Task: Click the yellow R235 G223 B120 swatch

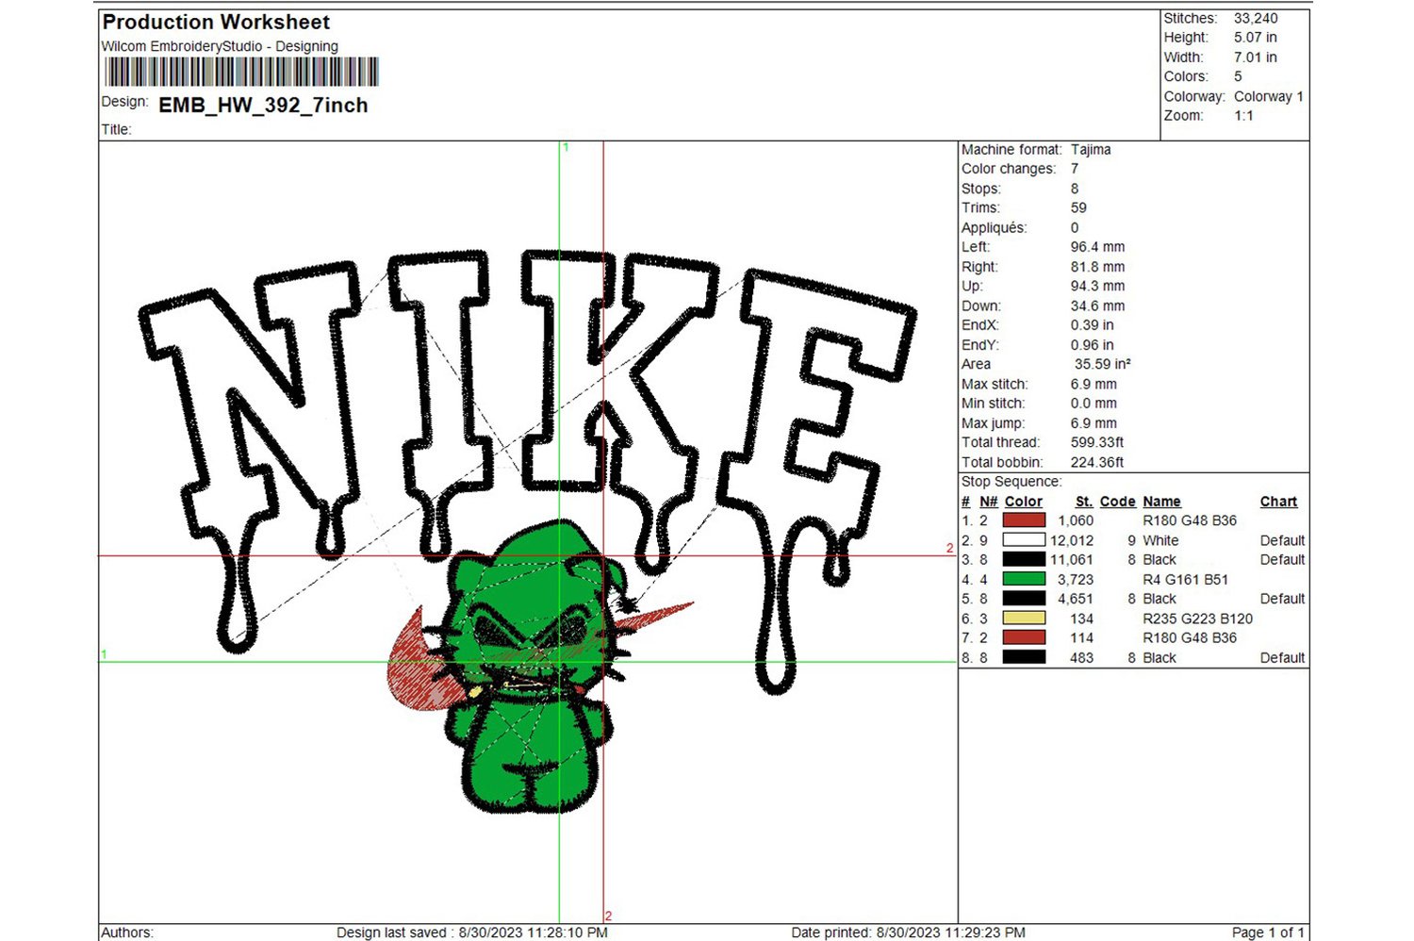Action: 1024,619
